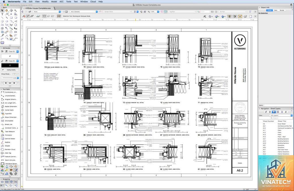Open the Top/Plan view dropdown
Image resolution: width=294 pixels, height=191 pixels.
coord(182,12)
